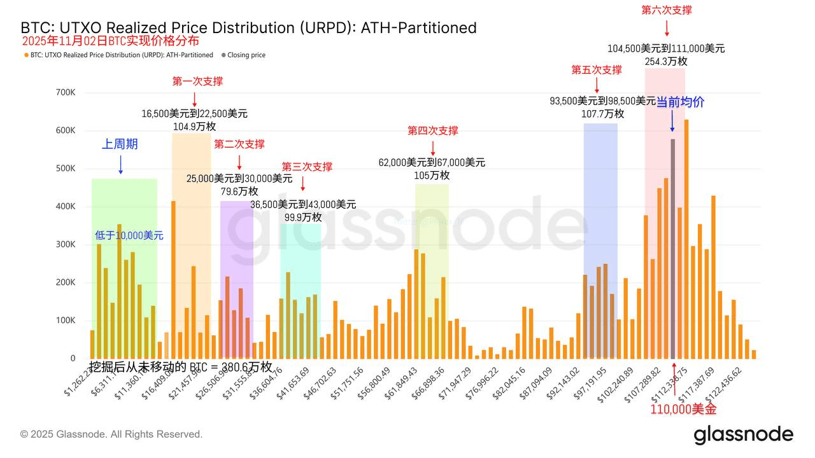The width and height of the screenshot is (815, 458).
Task: Click the red arrow under 第六次支撑
Action: pyautogui.click(x=667, y=27)
